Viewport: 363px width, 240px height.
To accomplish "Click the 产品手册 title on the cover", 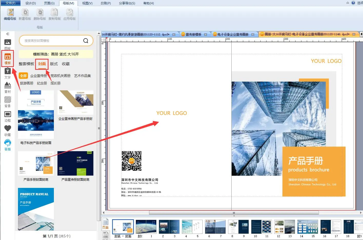I will pyautogui.click(x=306, y=161).
